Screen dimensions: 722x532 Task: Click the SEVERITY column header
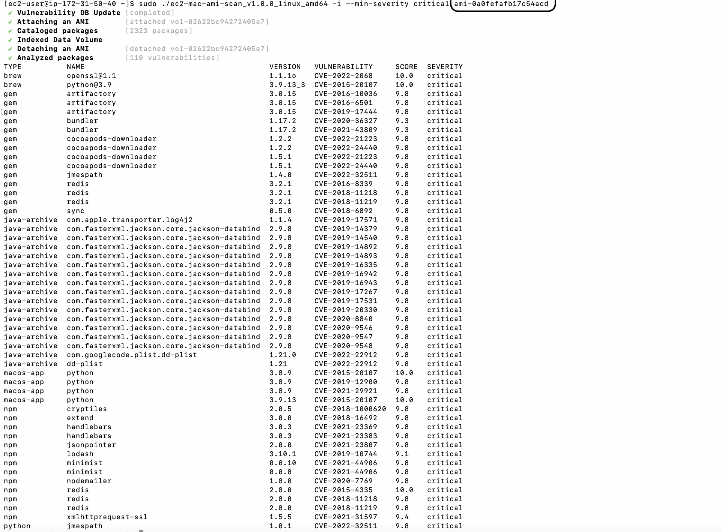click(445, 67)
